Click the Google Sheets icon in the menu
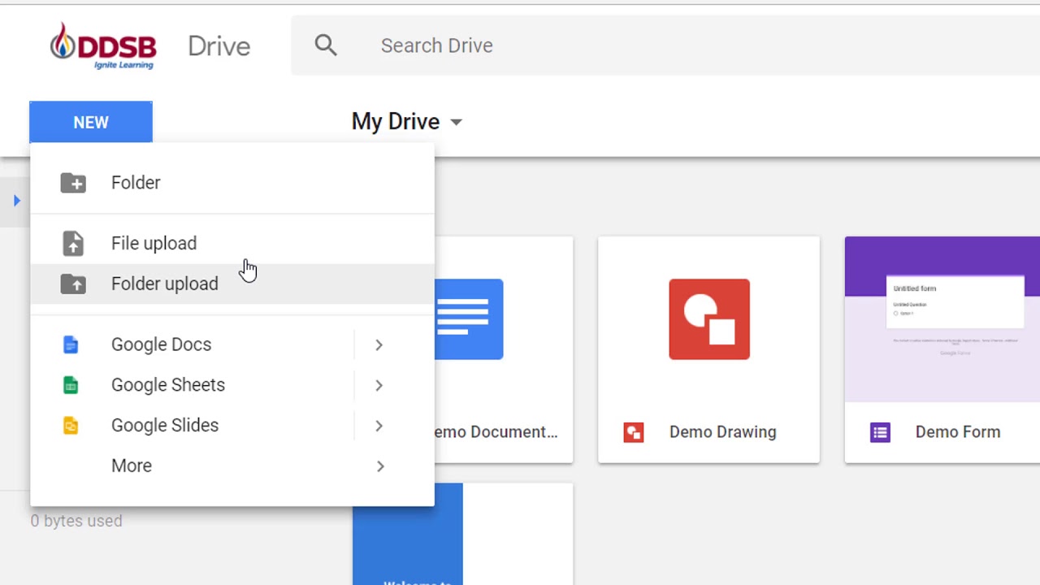Screen dimensions: 1040x585 point(71,385)
